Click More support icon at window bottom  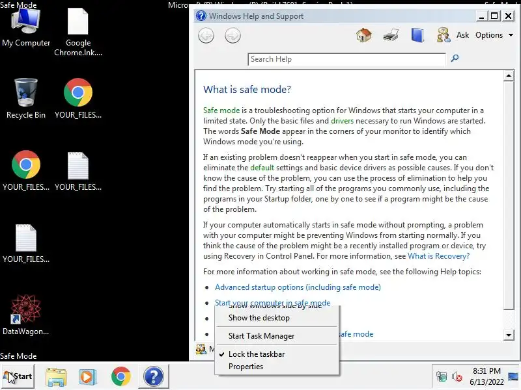point(201,349)
